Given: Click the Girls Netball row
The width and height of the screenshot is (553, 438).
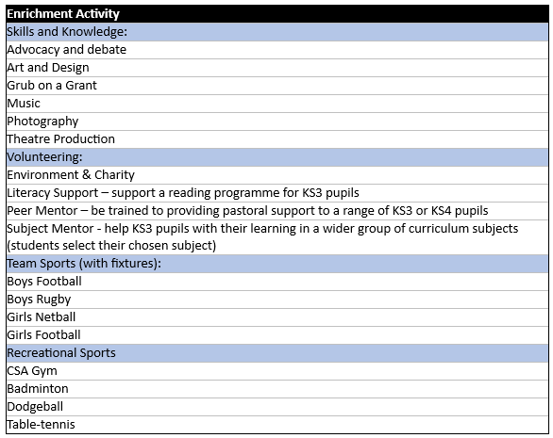Looking at the screenshot, I should click(x=277, y=317).
